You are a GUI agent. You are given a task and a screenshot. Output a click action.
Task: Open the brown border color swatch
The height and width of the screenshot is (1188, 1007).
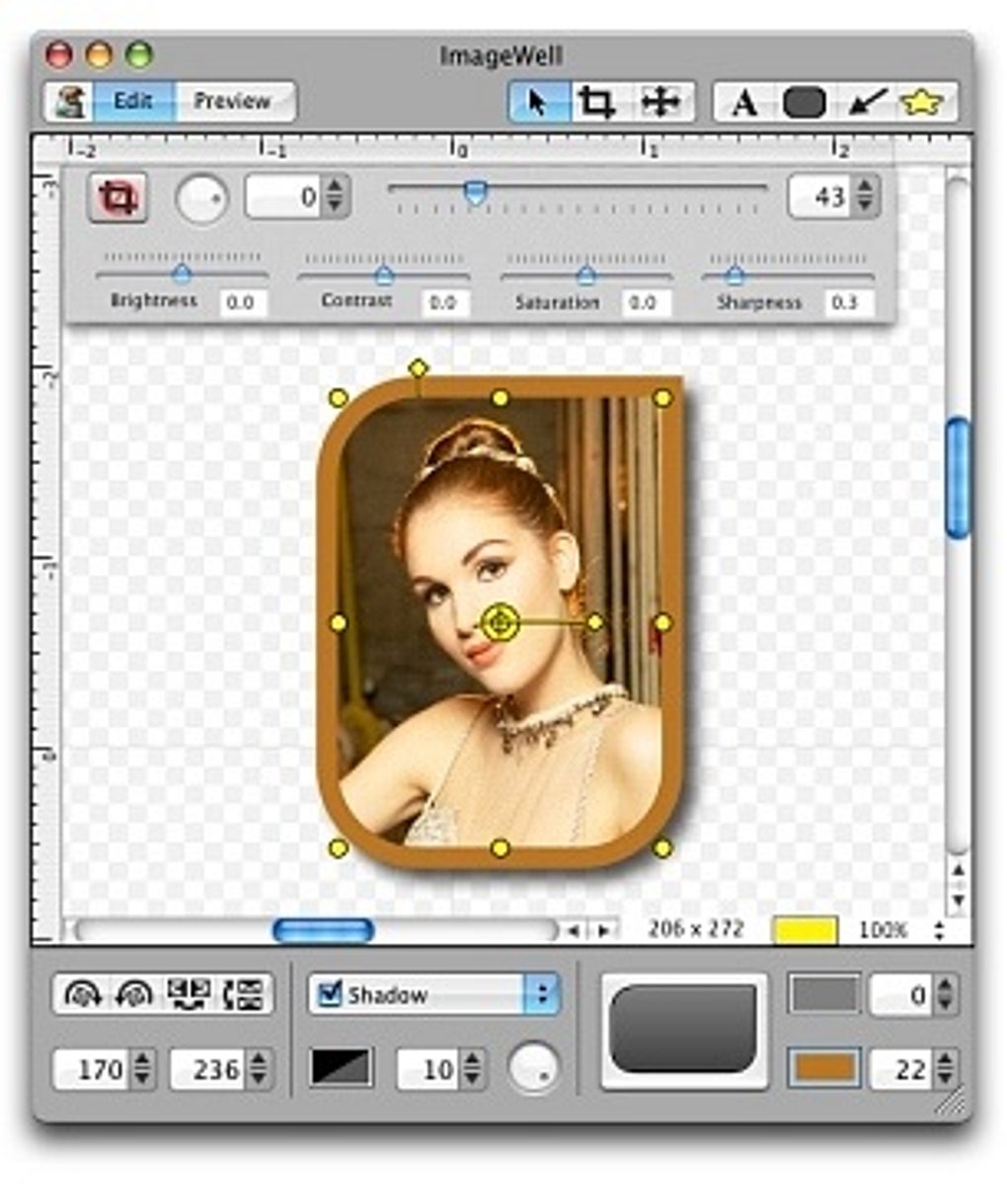823,1069
